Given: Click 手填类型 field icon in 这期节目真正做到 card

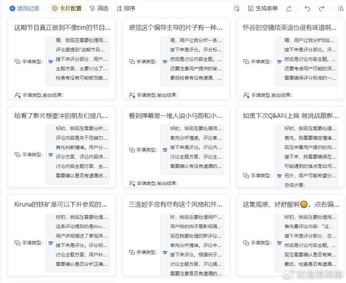Looking at the screenshot, I should pyautogui.click(x=17, y=62).
